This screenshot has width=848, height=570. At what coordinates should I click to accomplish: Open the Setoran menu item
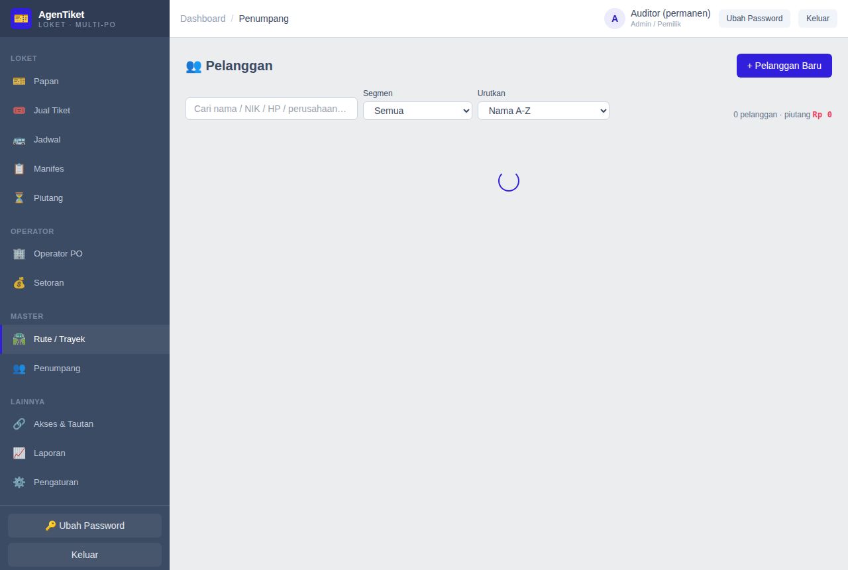click(x=85, y=282)
